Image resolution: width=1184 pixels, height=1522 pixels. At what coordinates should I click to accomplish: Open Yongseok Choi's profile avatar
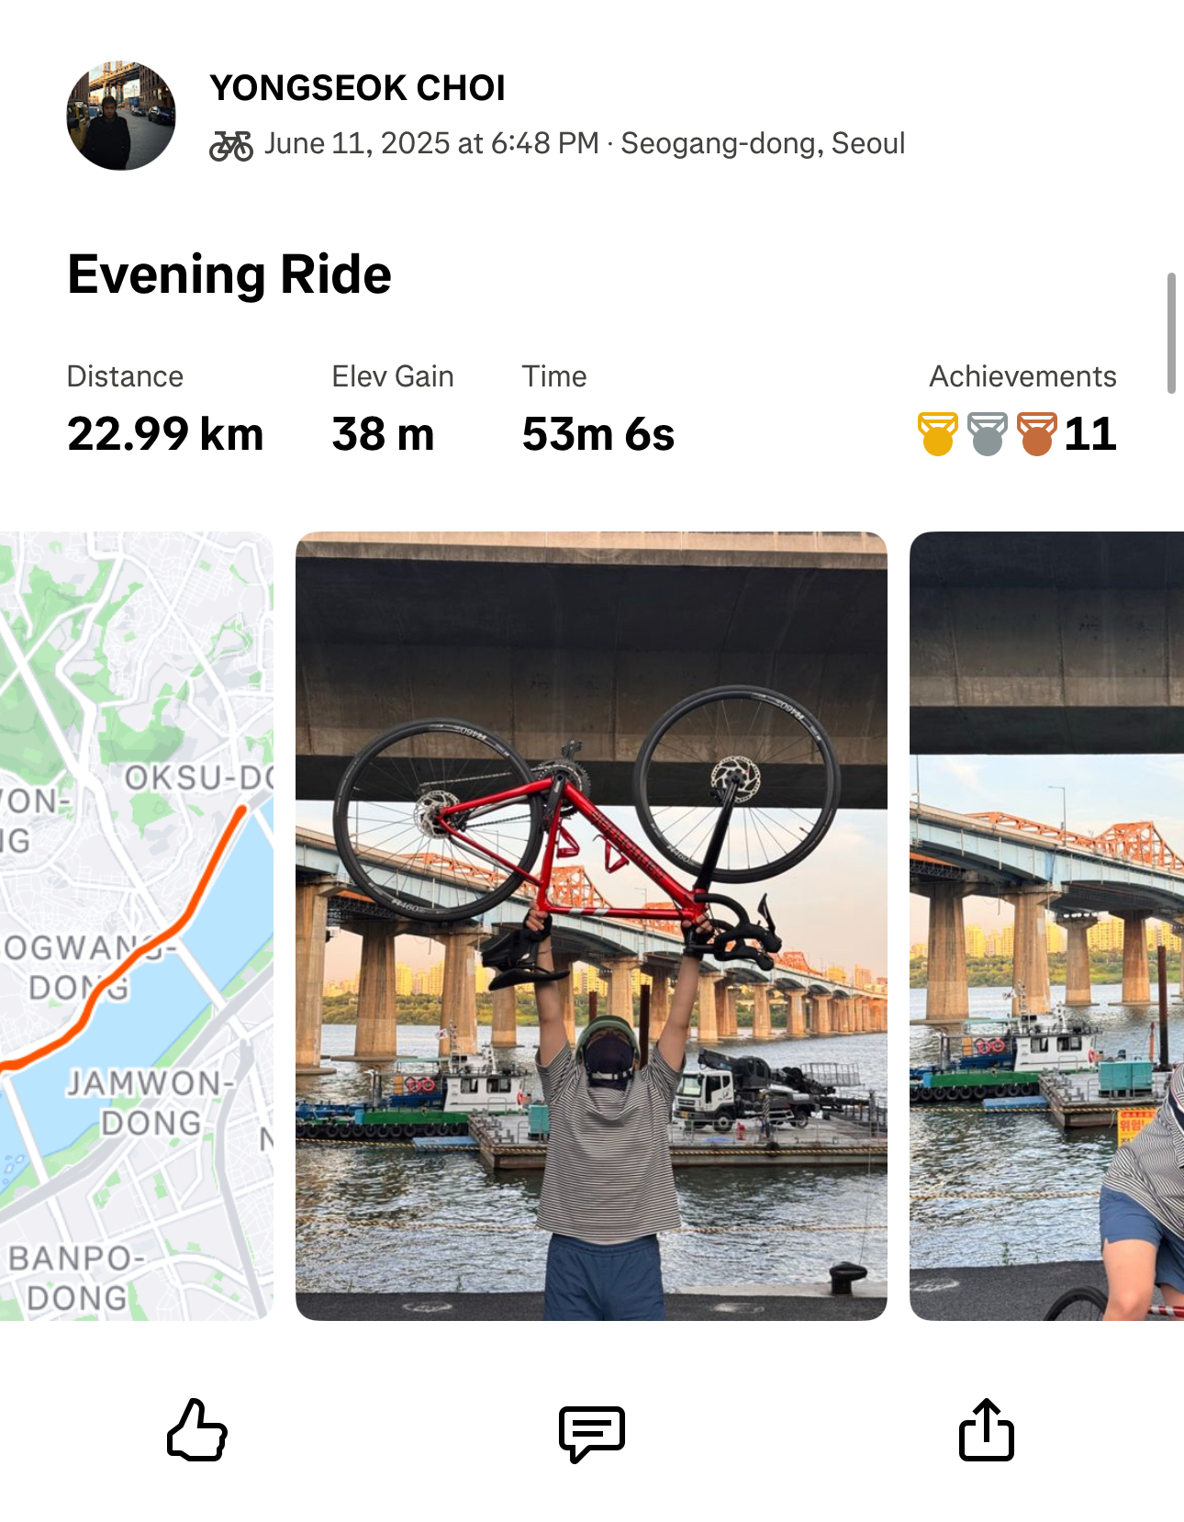pyautogui.click(x=121, y=116)
